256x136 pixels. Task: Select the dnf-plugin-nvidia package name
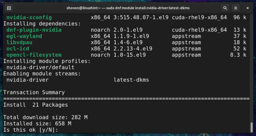click(x=34, y=30)
